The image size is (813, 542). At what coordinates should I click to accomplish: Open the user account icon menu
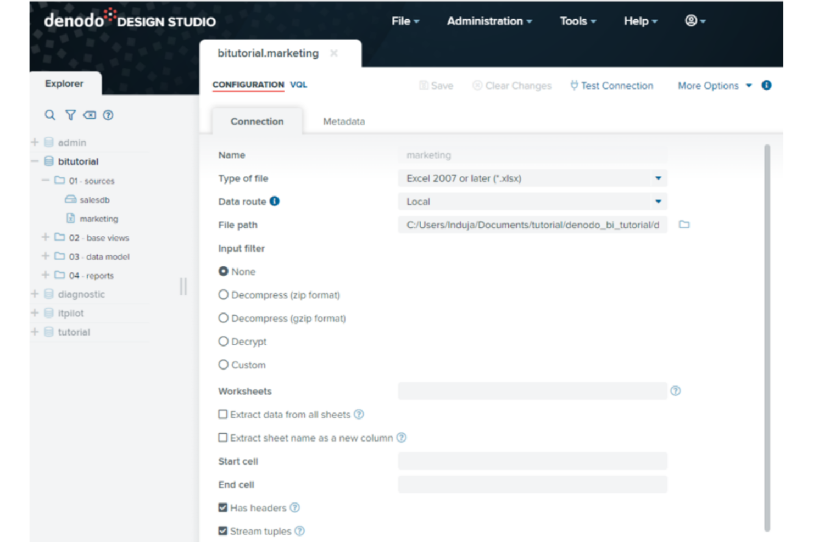click(695, 21)
